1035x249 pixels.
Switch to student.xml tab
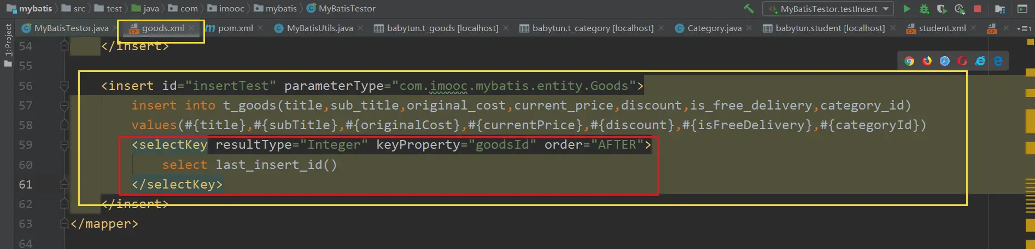[936, 28]
